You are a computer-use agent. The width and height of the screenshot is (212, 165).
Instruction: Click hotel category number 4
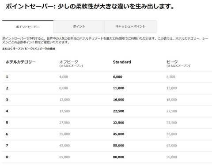pos(7,111)
